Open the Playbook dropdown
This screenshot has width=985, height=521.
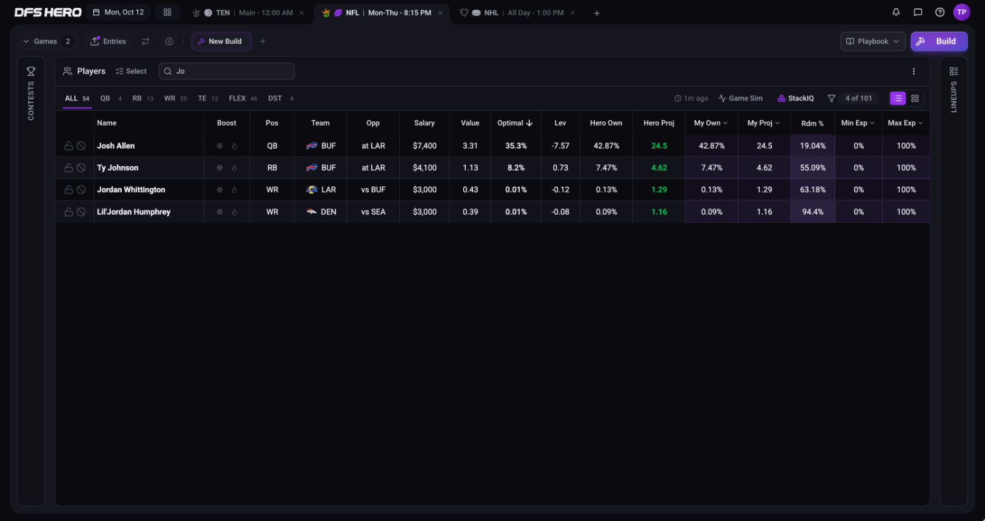872,41
